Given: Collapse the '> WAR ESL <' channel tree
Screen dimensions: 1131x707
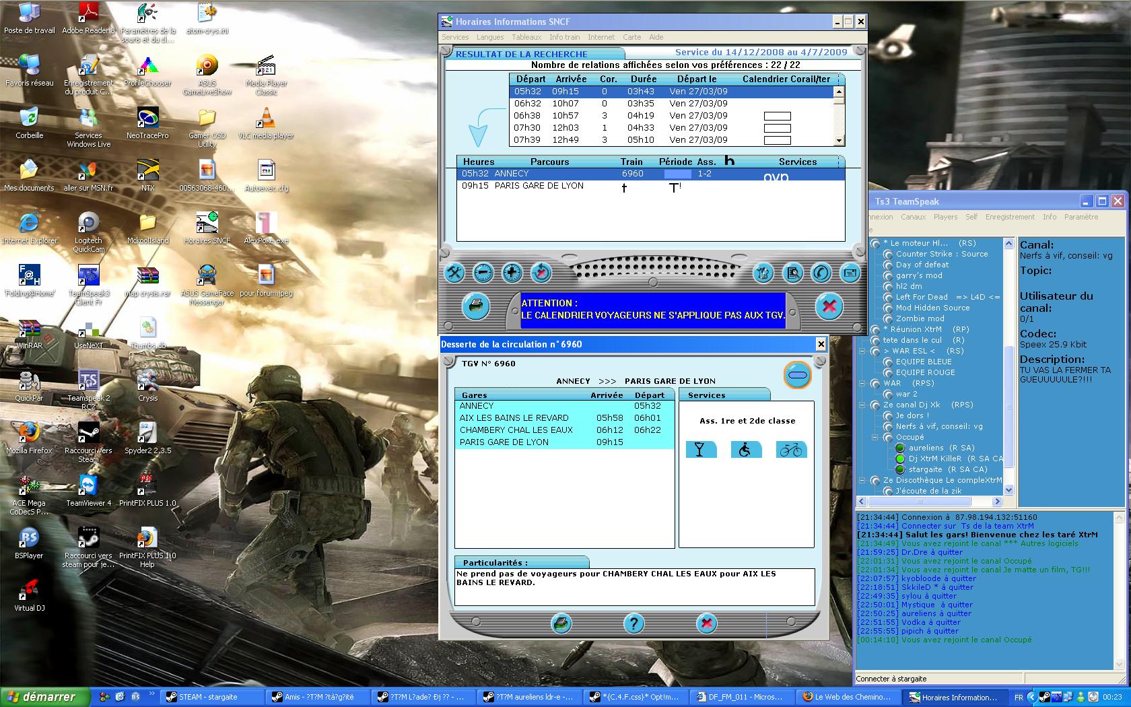Looking at the screenshot, I should click(862, 351).
